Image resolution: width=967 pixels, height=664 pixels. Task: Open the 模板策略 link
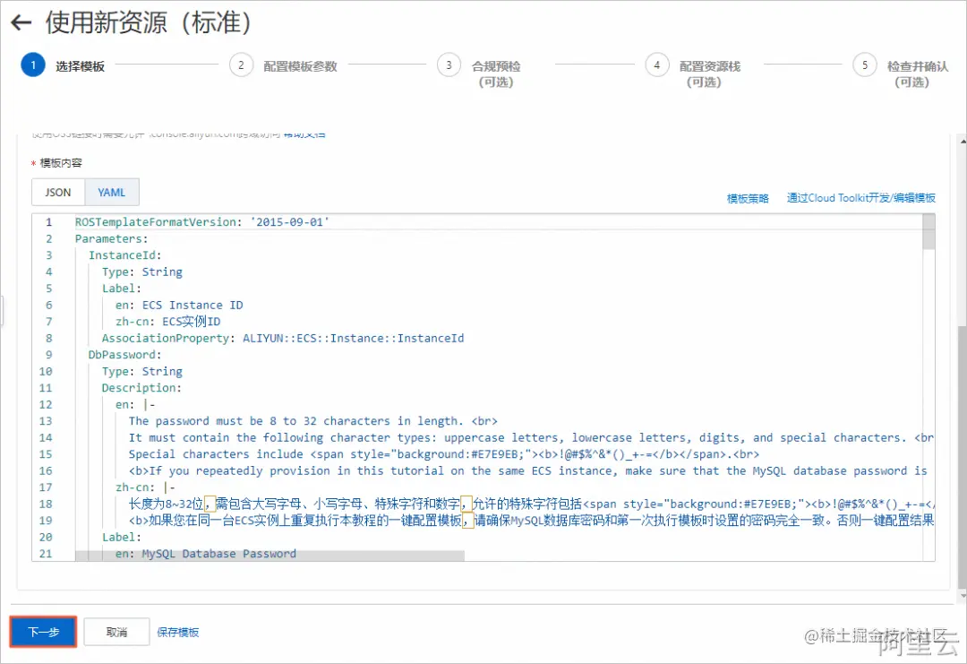pos(748,198)
